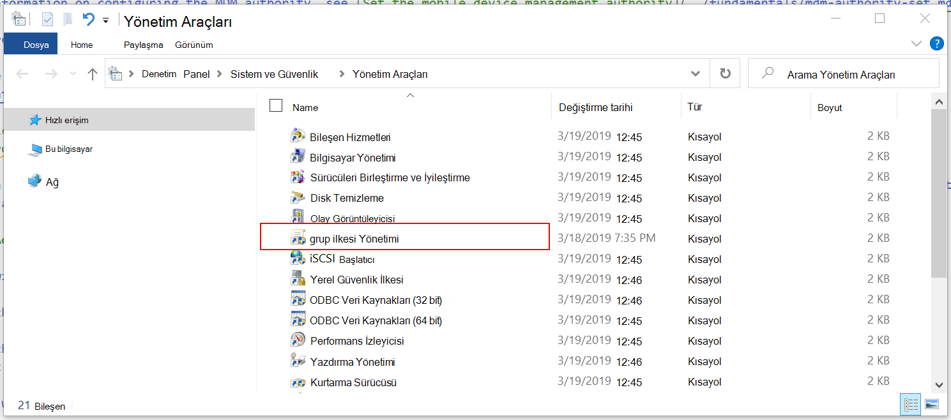Image resolution: width=951 pixels, height=420 pixels.
Task: Select the Disk Temizleme icon
Action: 298,197
